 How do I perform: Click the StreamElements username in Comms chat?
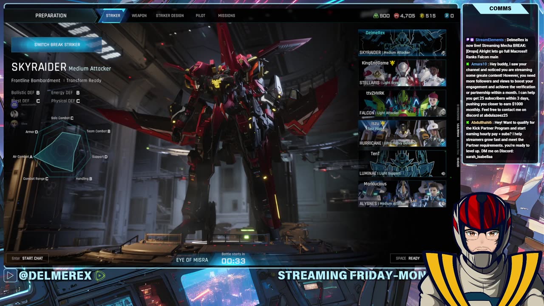pyautogui.click(x=489, y=40)
